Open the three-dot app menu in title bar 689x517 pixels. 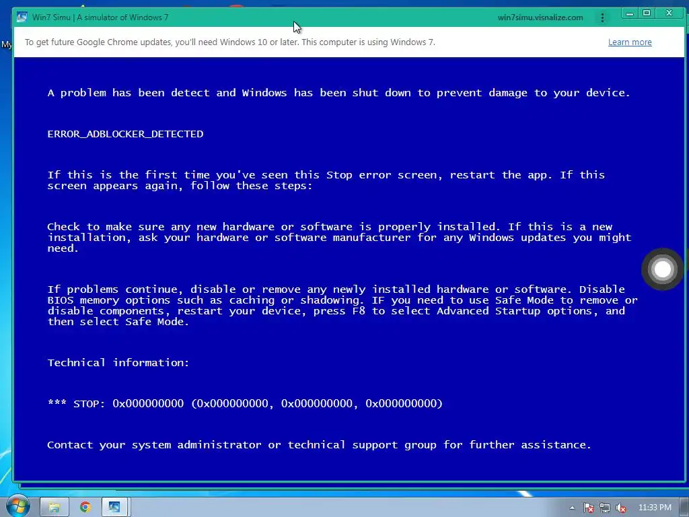point(602,18)
